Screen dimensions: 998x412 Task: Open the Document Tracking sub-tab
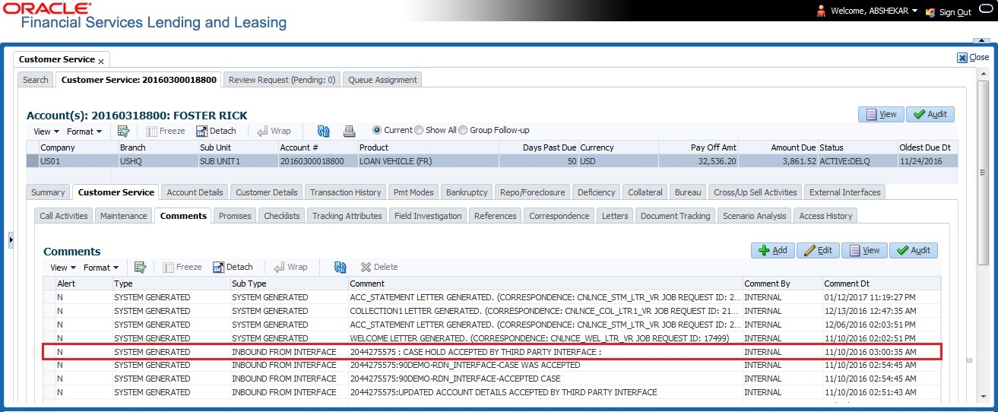(x=675, y=216)
